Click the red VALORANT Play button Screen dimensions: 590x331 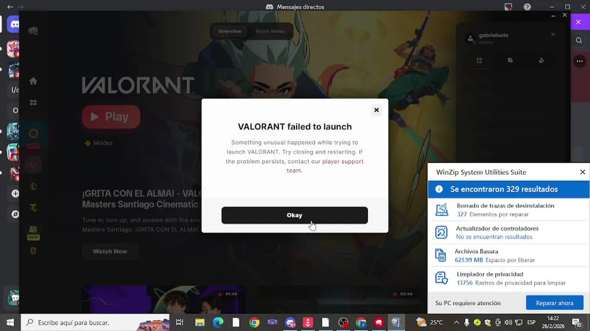tap(111, 117)
